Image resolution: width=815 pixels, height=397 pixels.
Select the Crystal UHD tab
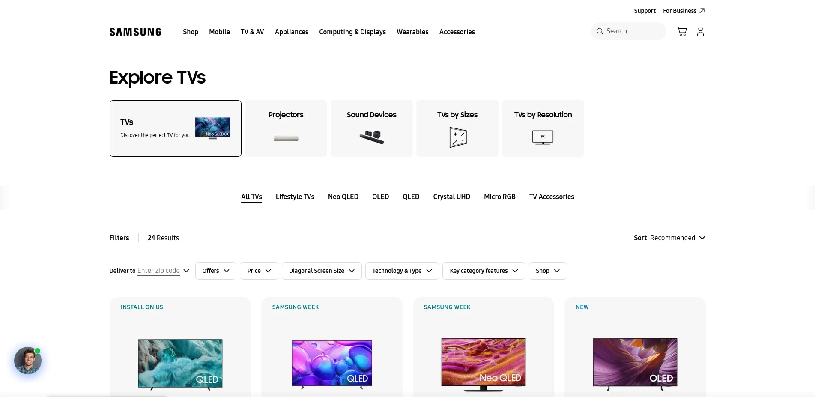tap(451, 197)
